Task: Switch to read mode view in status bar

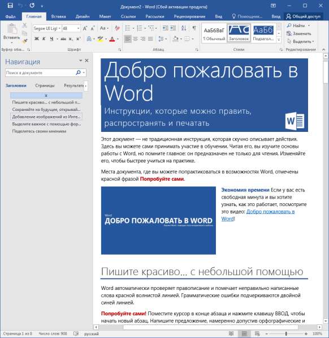Action: tap(231, 333)
